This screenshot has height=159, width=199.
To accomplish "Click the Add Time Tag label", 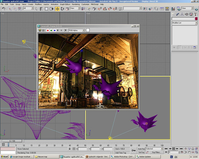I will [121, 153].
